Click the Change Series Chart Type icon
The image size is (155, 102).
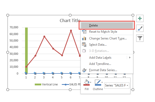[84, 38]
